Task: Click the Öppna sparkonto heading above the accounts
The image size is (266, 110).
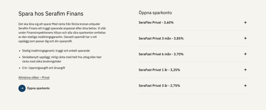Action: [x=155, y=12]
